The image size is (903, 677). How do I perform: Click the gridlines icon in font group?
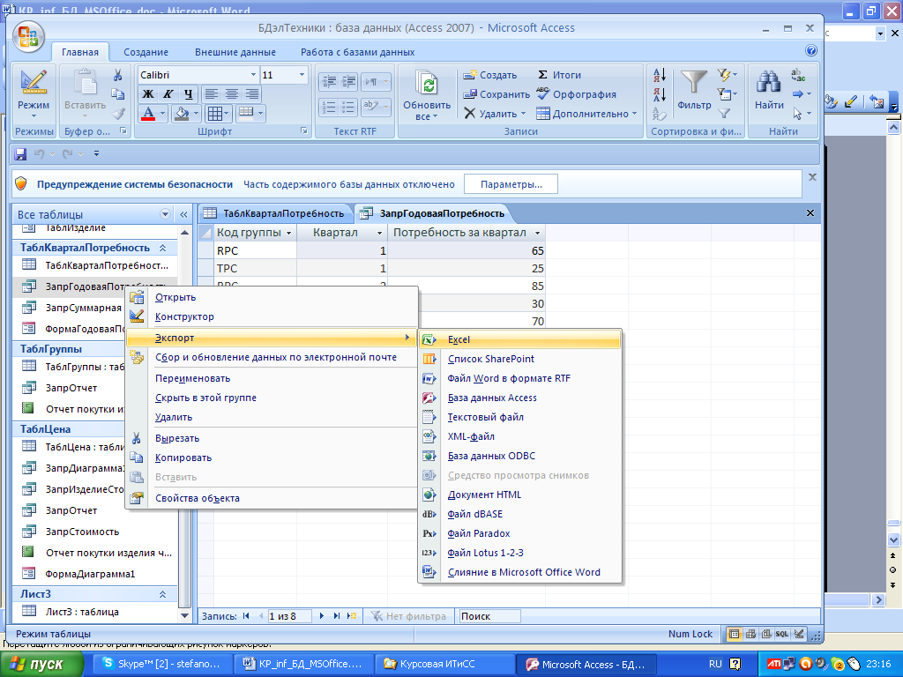tap(215, 114)
